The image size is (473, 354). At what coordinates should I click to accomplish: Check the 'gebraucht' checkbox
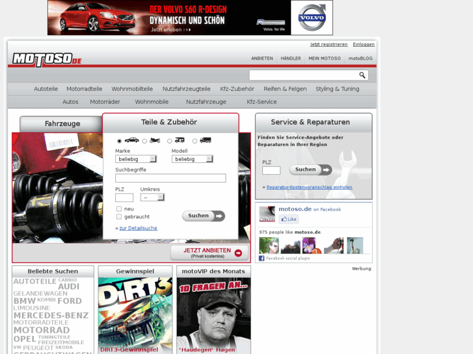click(119, 216)
